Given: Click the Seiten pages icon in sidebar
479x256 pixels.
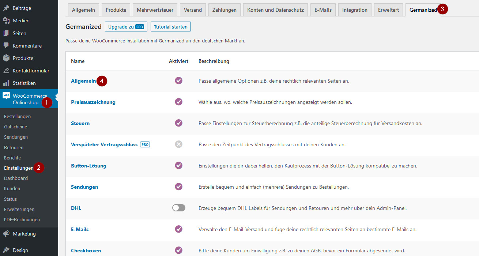Looking at the screenshot, I should tap(6, 33).
